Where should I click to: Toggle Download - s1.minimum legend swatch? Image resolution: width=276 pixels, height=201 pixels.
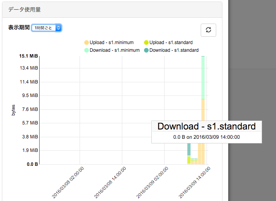point(87,50)
